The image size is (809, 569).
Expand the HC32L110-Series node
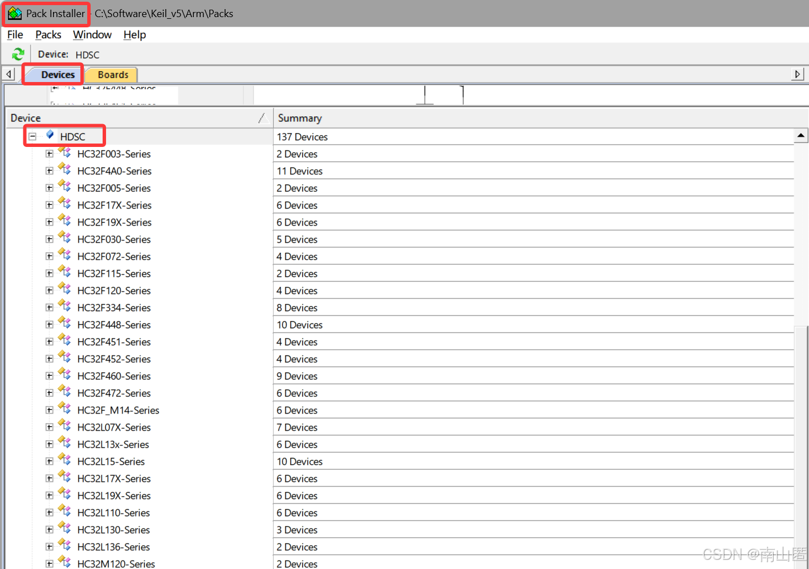click(x=50, y=513)
